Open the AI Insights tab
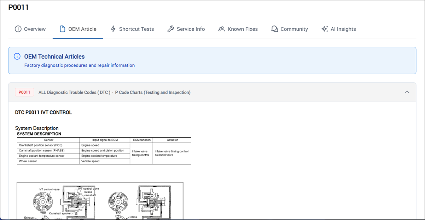This screenshot has height=220, width=425. click(x=343, y=29)
